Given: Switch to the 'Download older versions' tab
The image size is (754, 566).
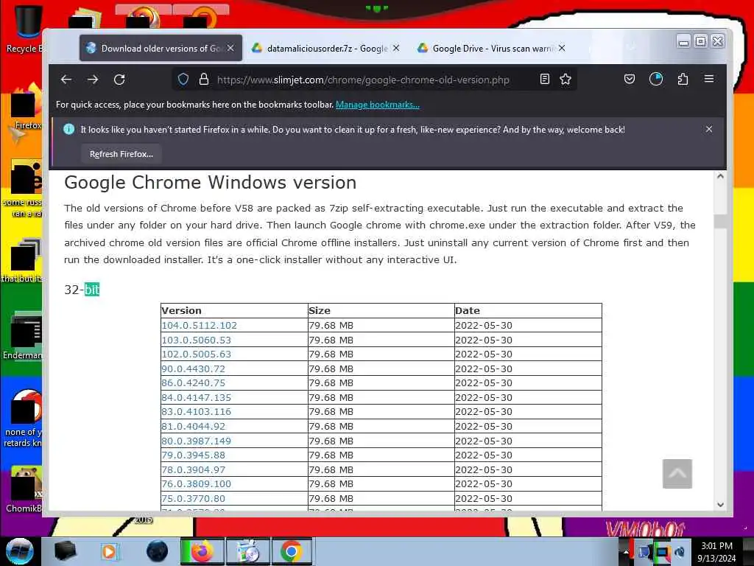Looking at the screenshot, I should [x=161, y=48].
